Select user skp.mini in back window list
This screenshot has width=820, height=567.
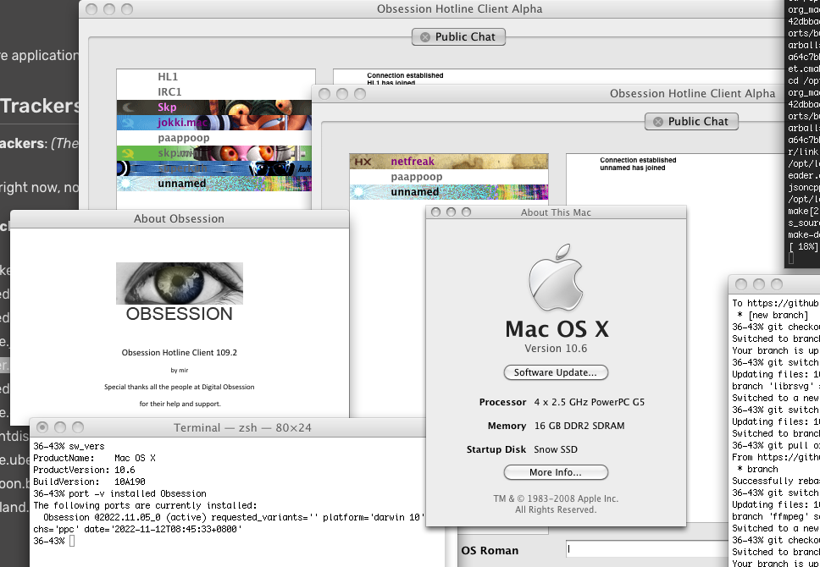pyautogui.click(x=213, y=153)
